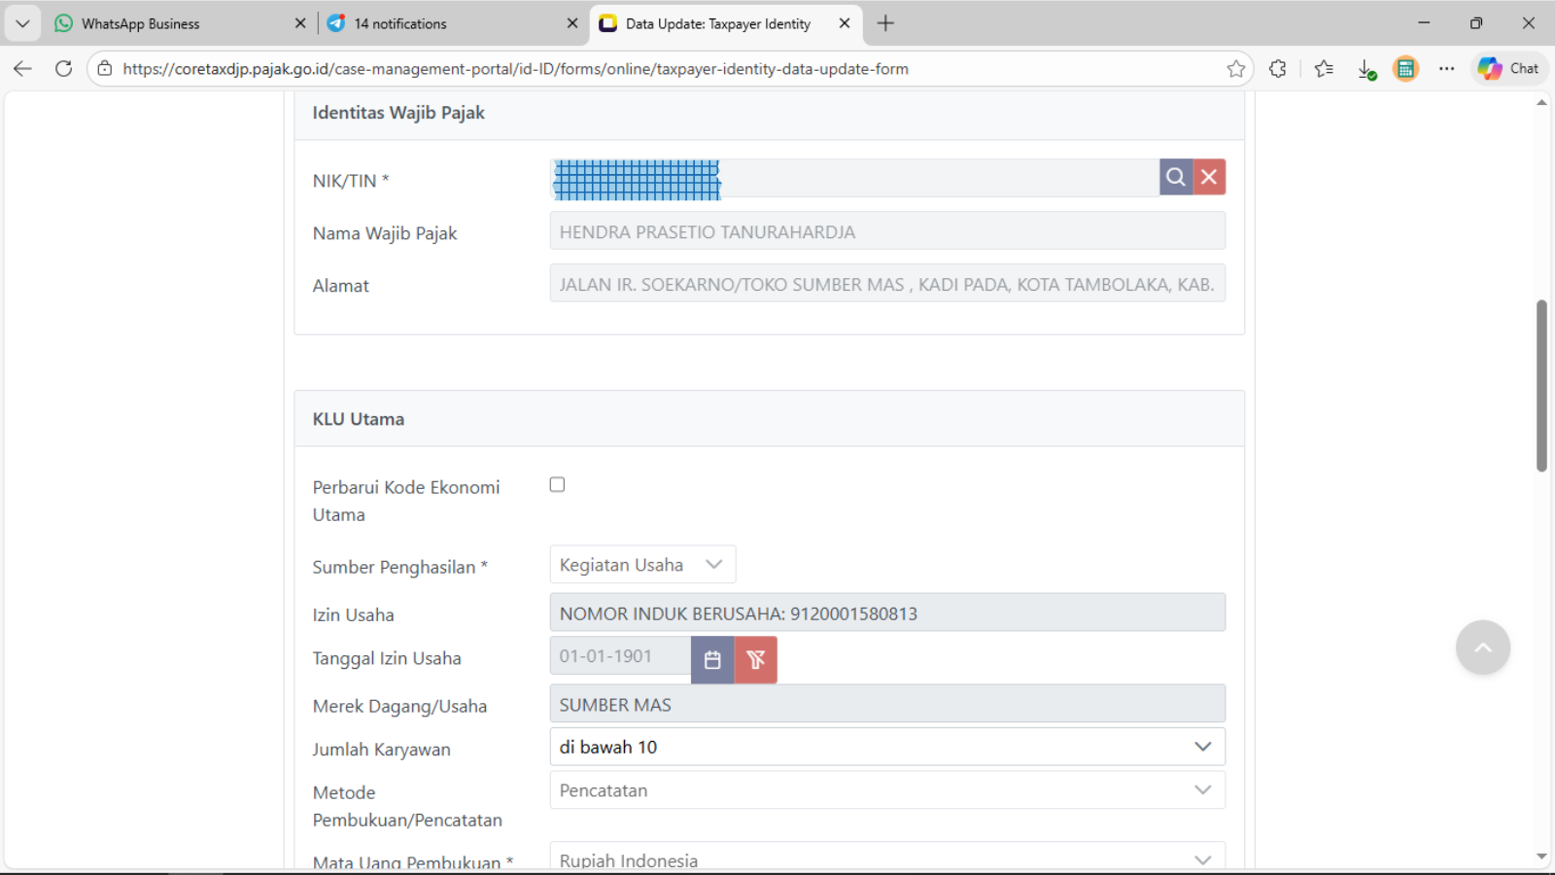Expand the Sumber Penghasilan dropdown
1555x875 pixels.
pos(642,565)
